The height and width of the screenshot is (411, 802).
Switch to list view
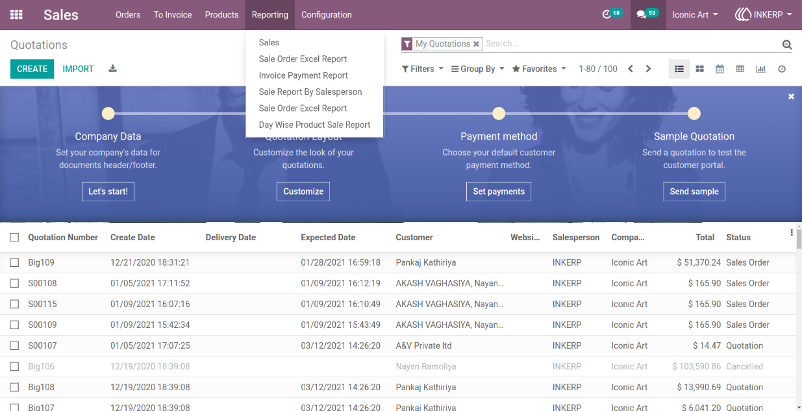tap(679, 69)
